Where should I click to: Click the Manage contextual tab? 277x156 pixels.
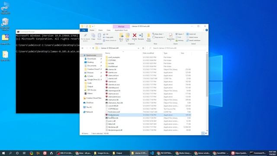121,26
